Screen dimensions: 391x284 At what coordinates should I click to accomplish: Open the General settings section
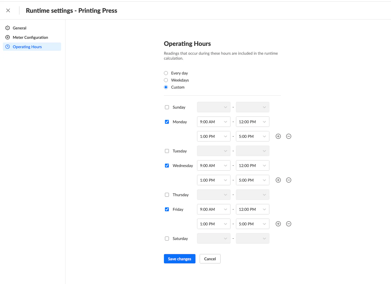(32, 28)
